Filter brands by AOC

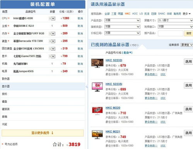135,14
